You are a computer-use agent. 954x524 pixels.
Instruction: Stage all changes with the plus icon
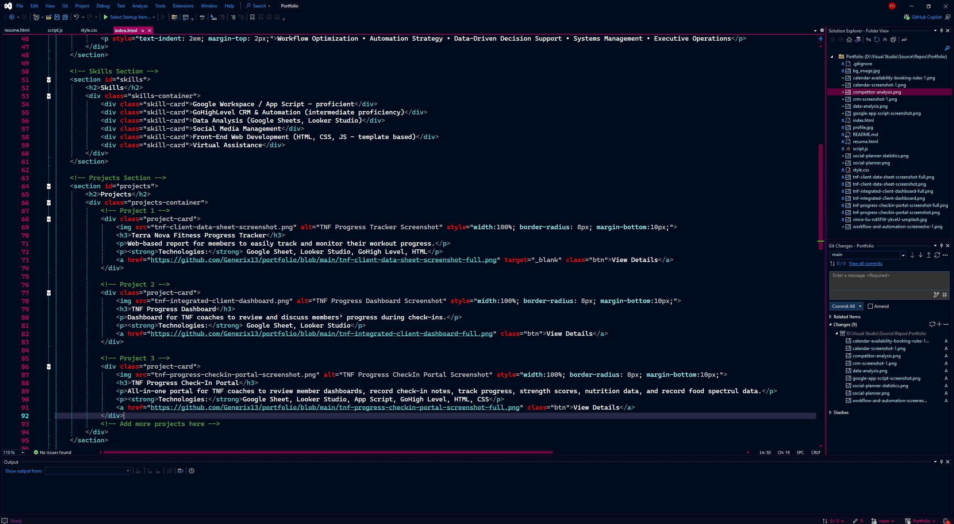939,325
